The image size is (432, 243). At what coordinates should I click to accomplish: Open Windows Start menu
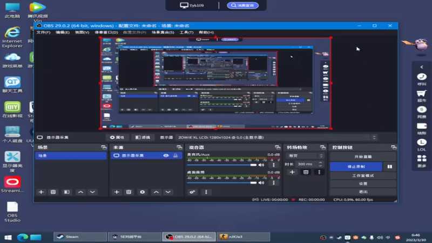(8, 237)
